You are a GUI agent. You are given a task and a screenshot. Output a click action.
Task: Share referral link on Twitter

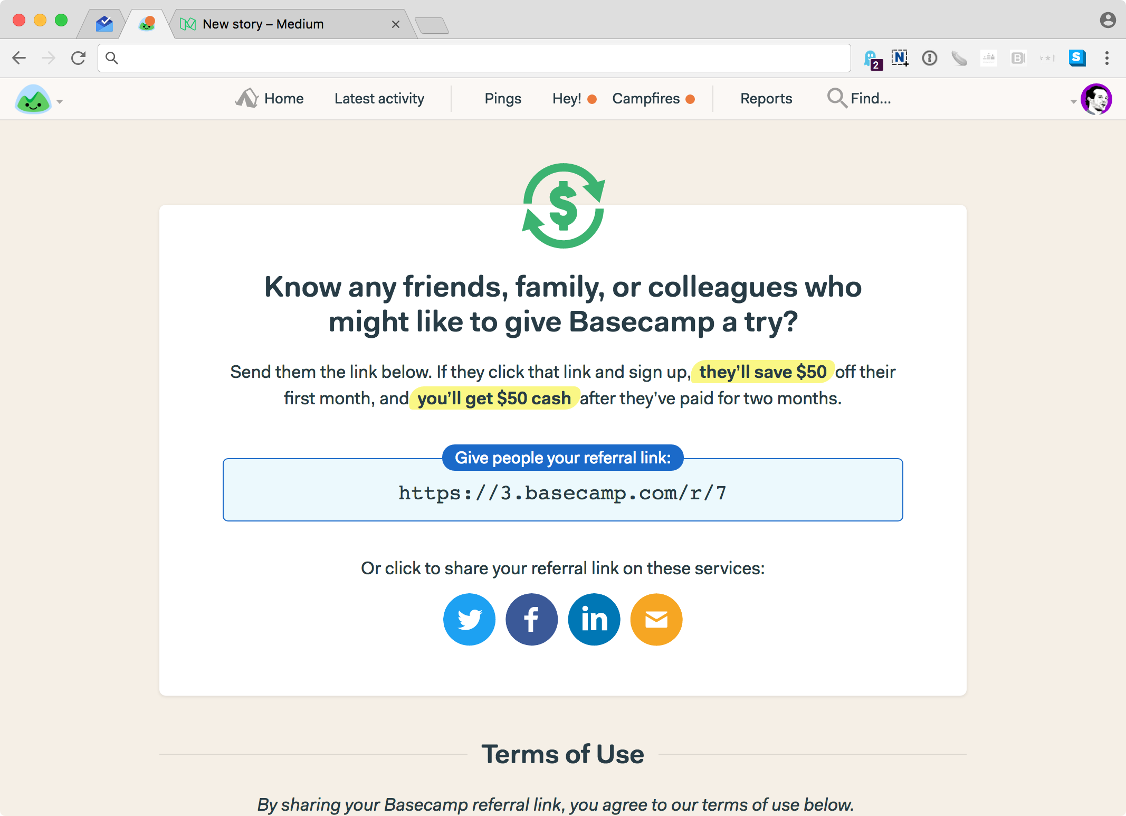click(469, 620)
